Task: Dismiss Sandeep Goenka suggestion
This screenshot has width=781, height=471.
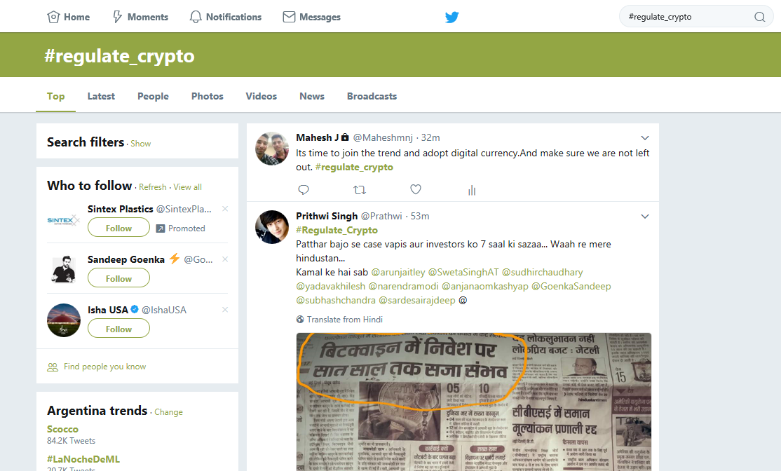Action: click(225, 259)
